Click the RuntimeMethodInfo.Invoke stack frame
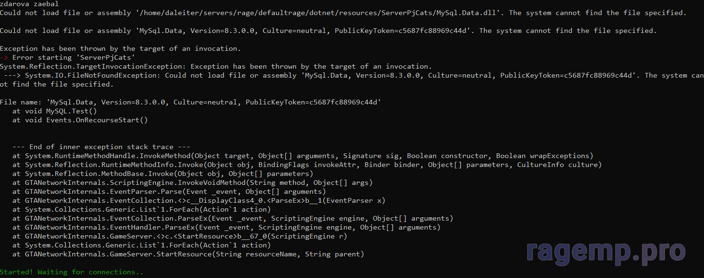Viewport: 704px width, 278px height. click(307, 165)
